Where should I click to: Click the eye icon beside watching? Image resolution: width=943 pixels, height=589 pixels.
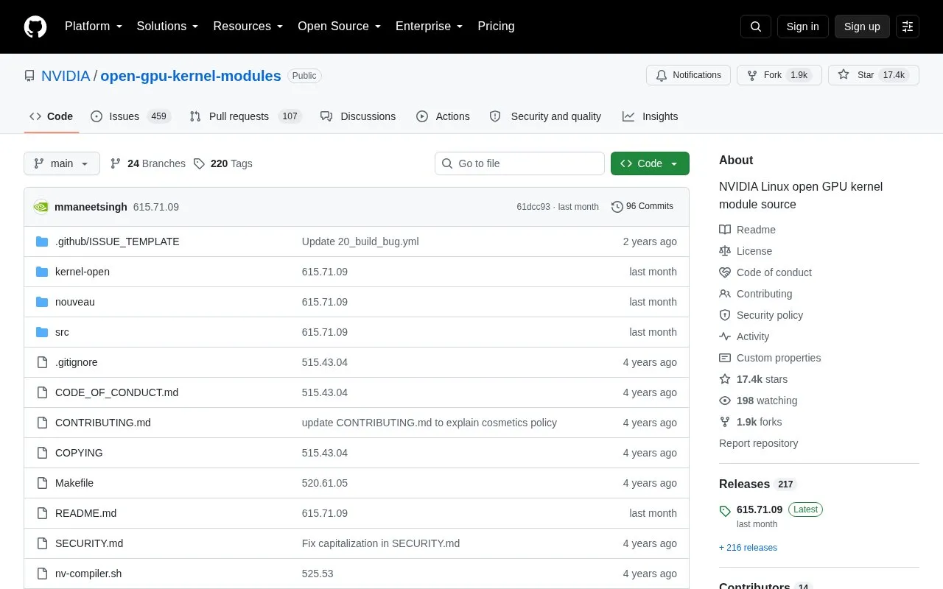click(x=725, y=401)
